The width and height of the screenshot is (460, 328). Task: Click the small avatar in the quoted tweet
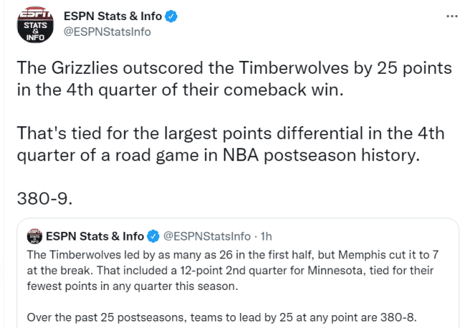[x=34, y=236]
